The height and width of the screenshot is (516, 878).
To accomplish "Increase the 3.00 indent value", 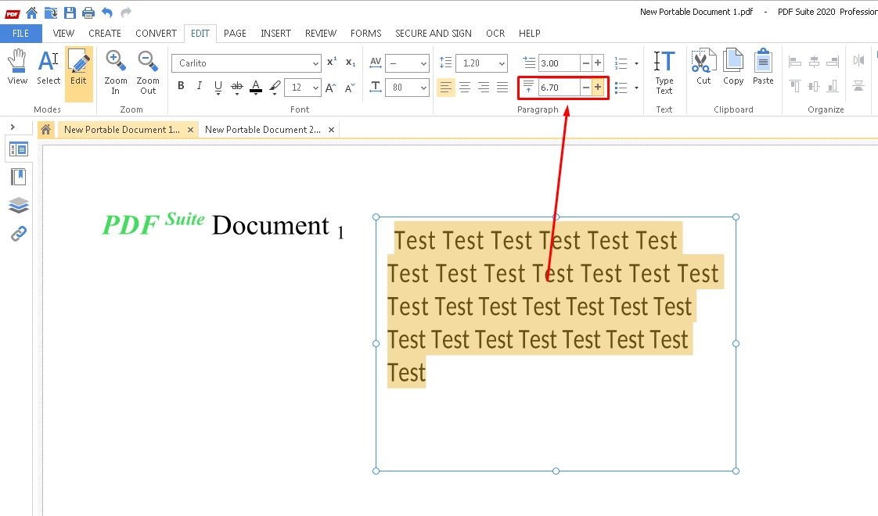I will pos(598,63).
